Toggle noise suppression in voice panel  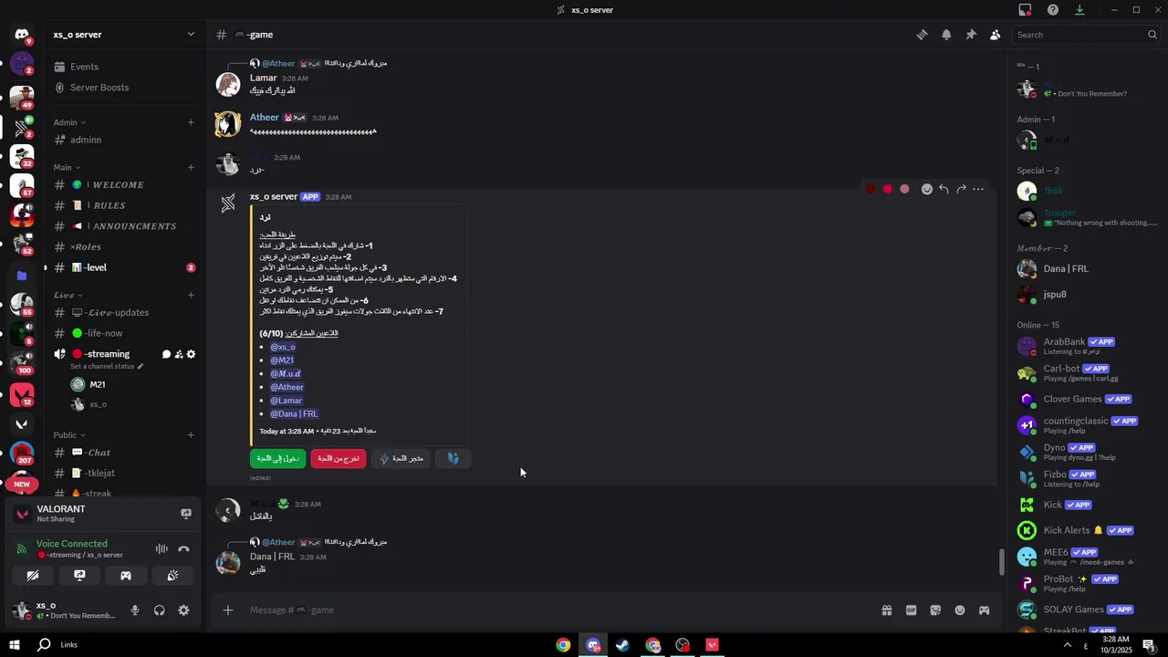[162, 548]
